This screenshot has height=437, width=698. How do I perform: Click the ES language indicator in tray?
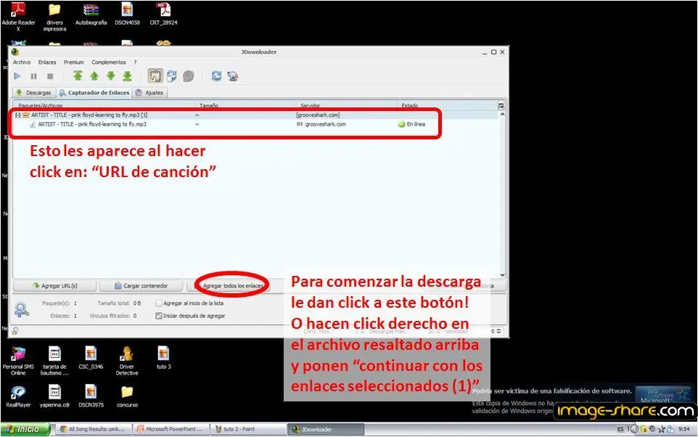point(620,430)
